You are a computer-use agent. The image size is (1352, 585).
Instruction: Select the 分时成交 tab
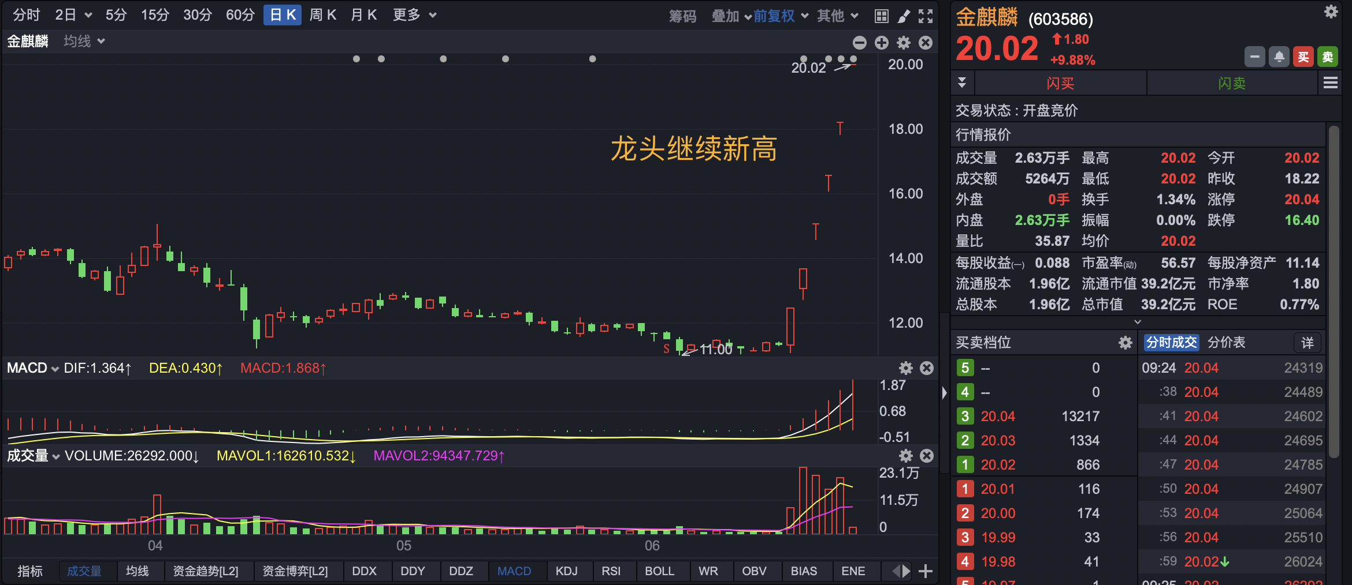pos(1171,343)
